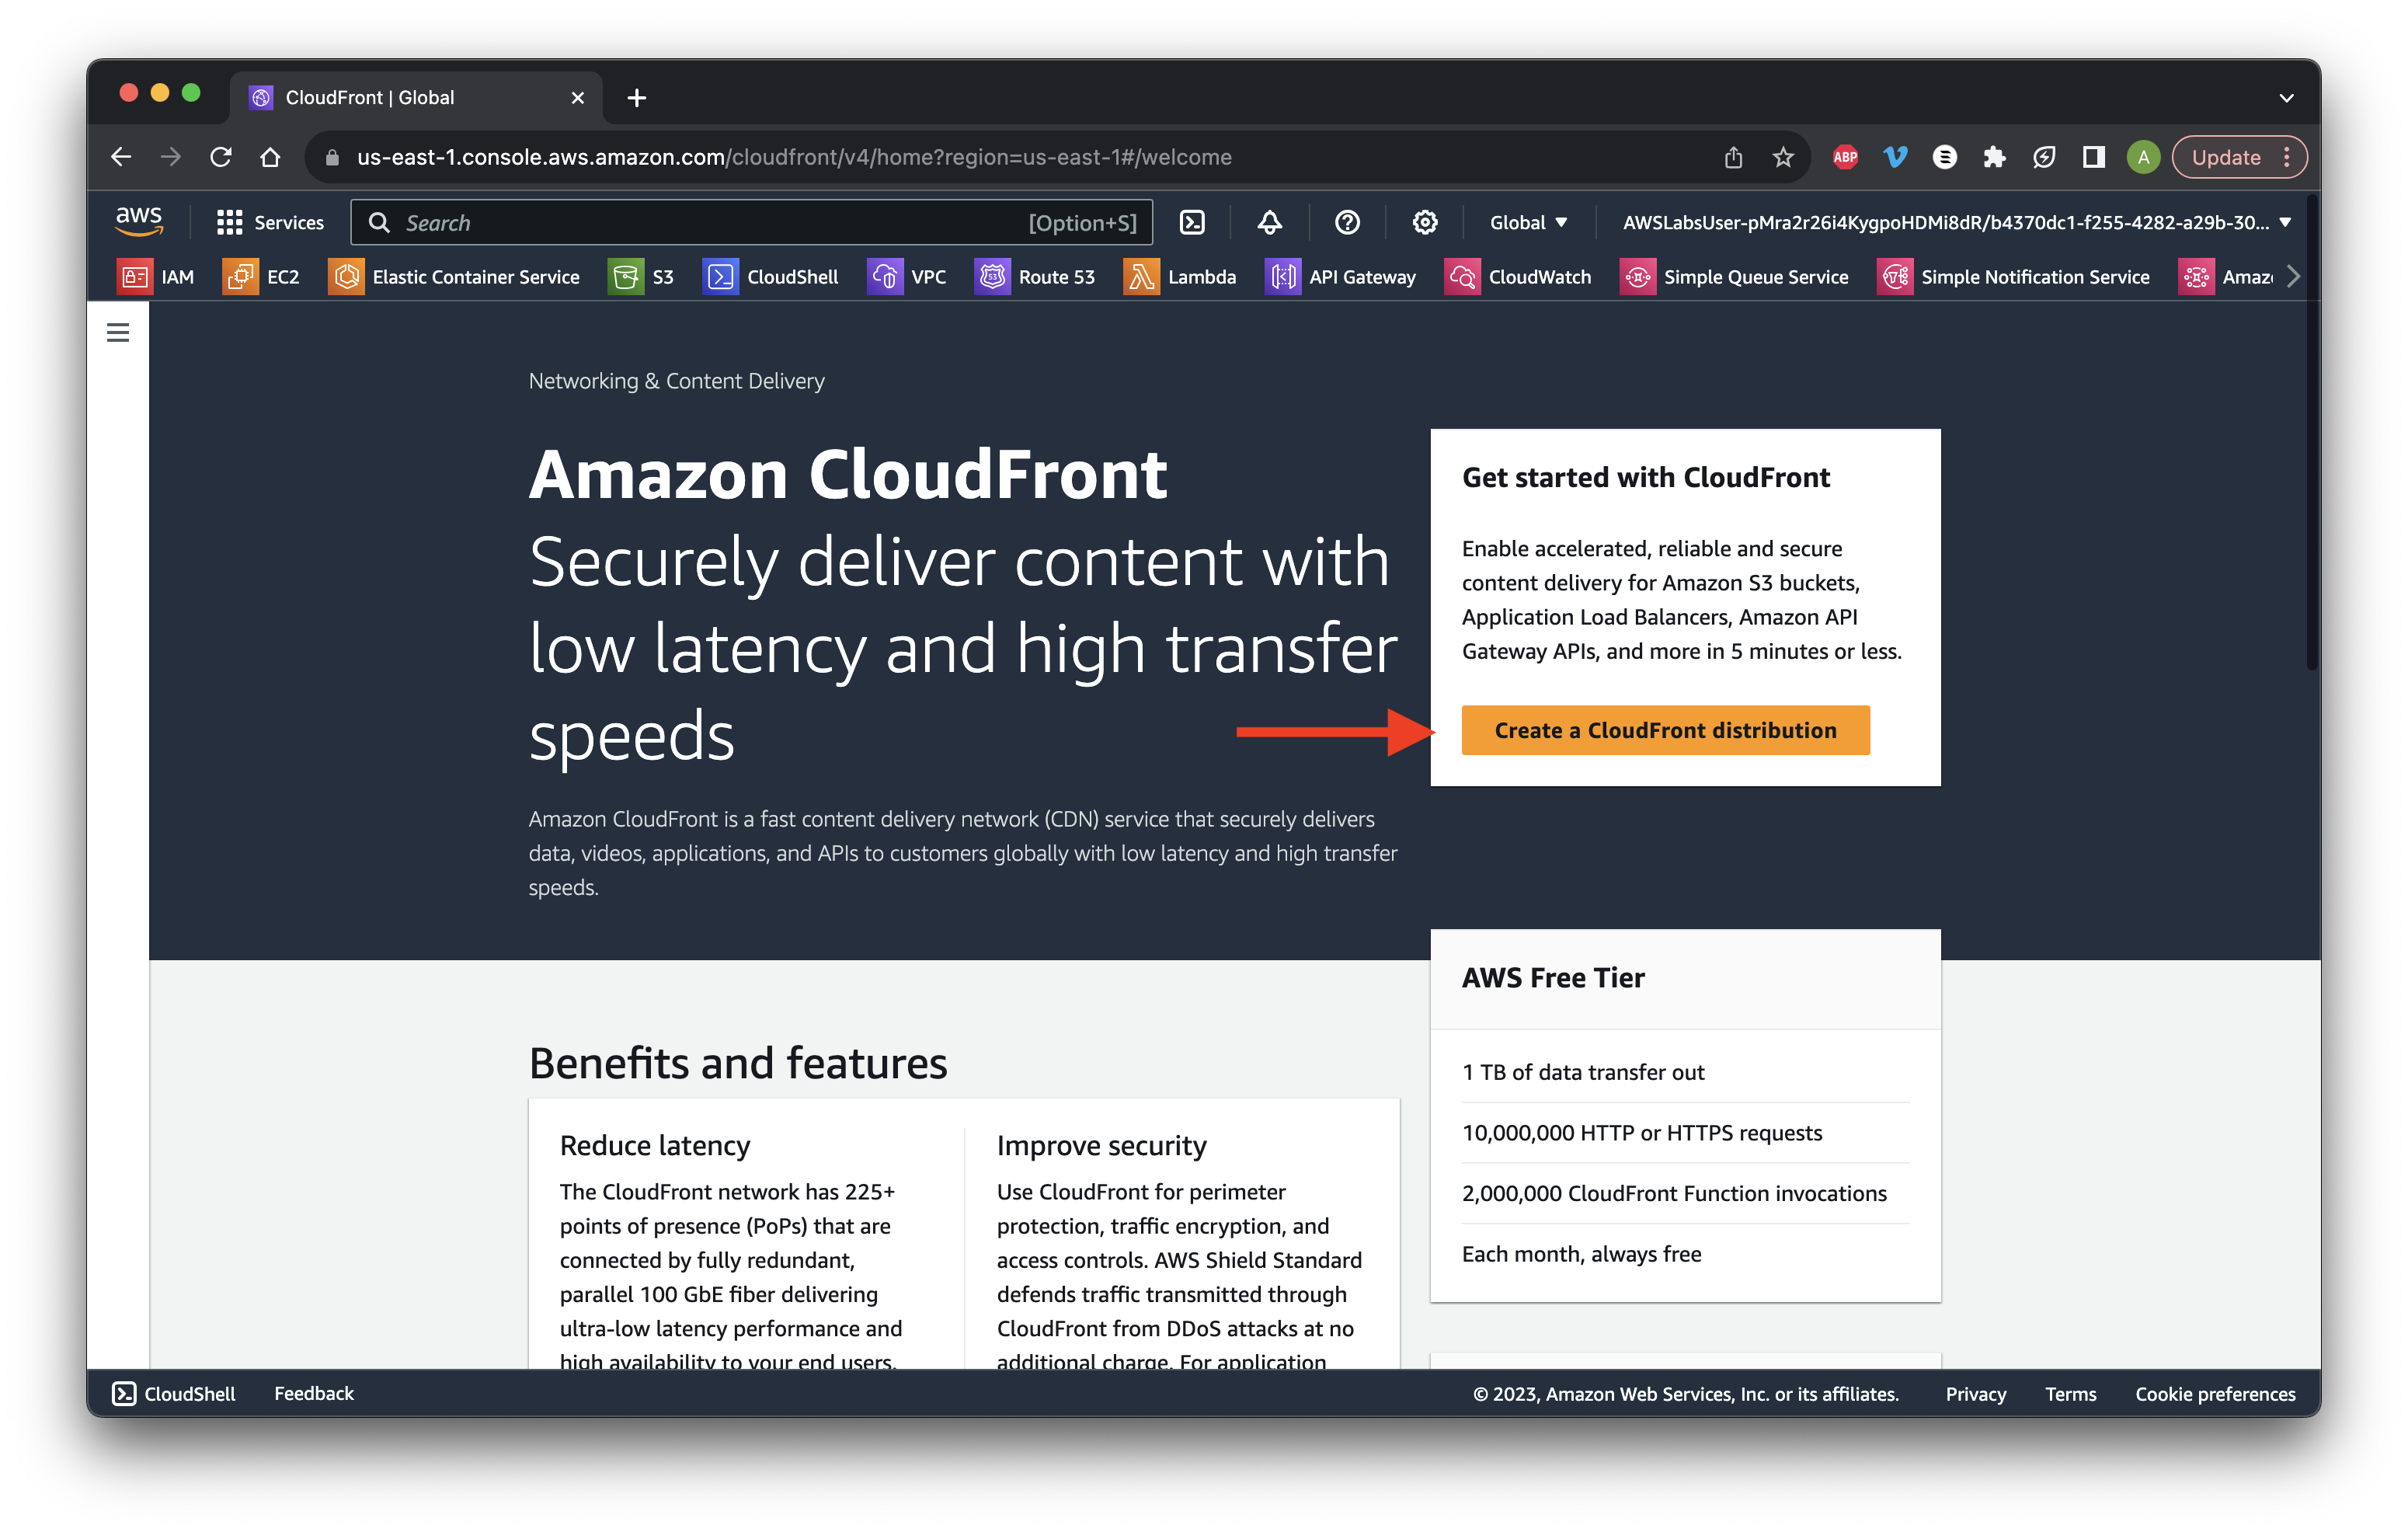This screenshot has height=1532, width=2408.
Task: Share the page via share icon
Action: [x=1733, y=157]
